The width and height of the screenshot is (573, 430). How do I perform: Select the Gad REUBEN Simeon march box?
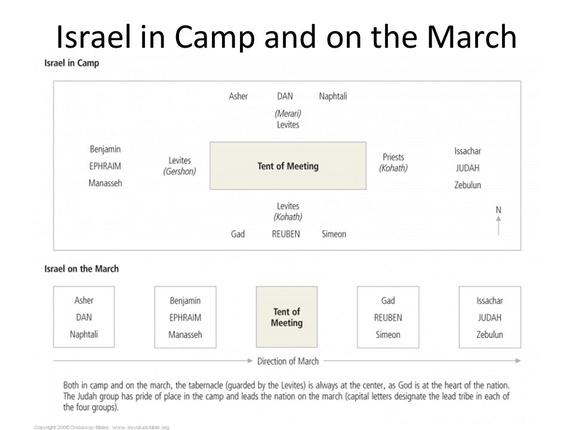click(x=388, y=317)
